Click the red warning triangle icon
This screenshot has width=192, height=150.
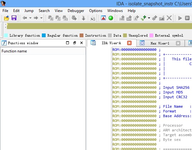[103, 18]
